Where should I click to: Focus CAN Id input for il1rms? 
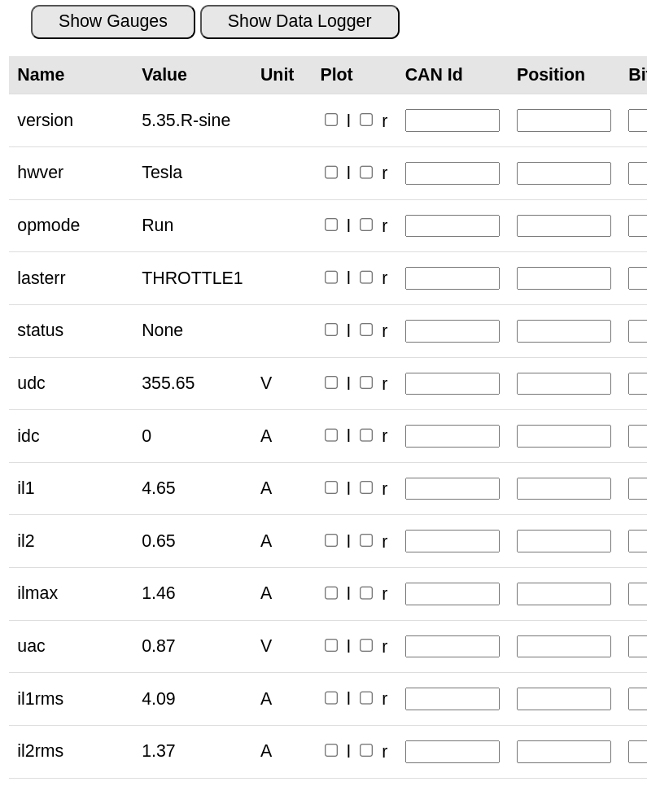click(452, 699)
